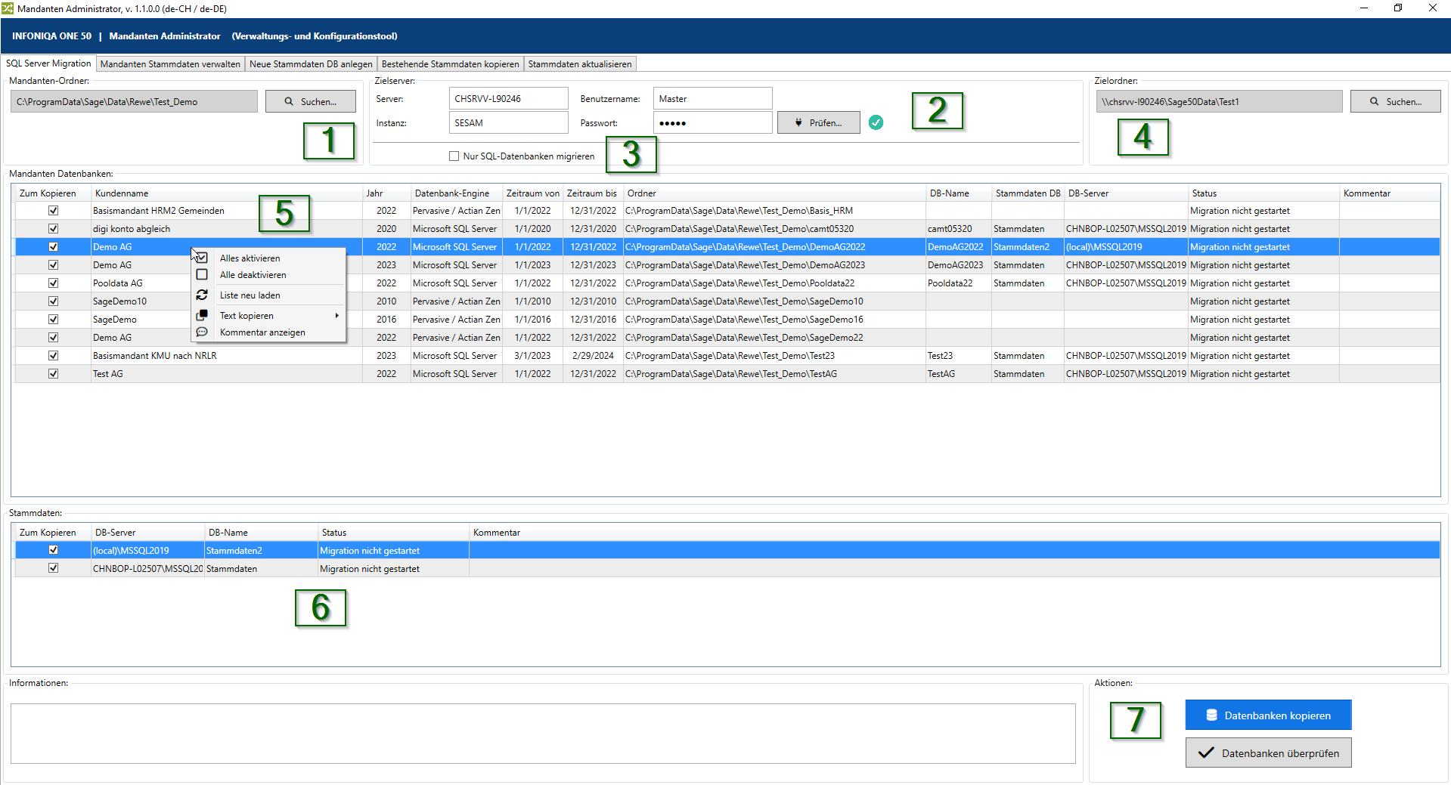The height and width of the screenshot is (785, 1451).
Task: Uncheck Pooldata AG copy checkbox
Action: tap(53, 283)
